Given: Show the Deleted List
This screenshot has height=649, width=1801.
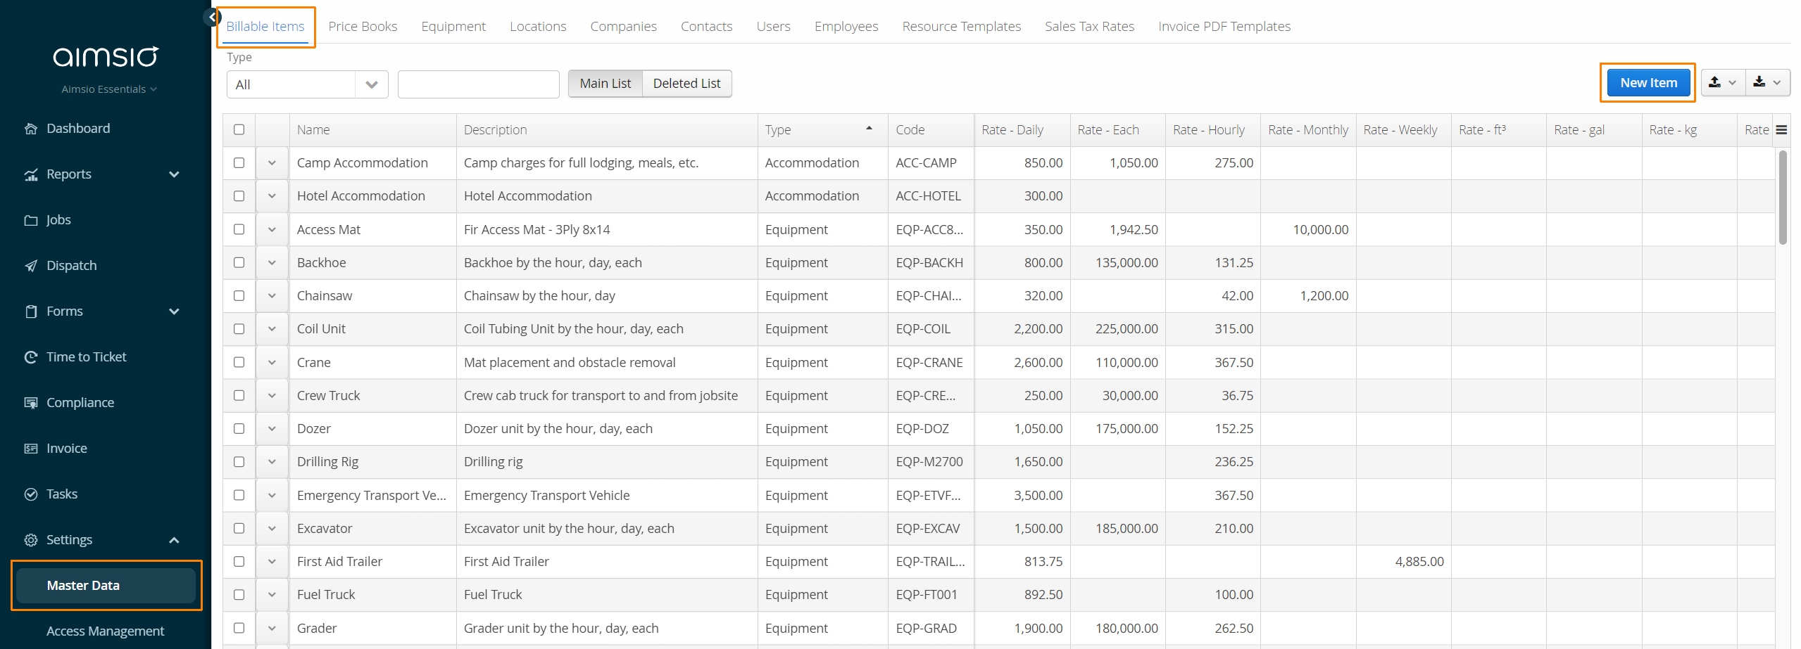Looking at the screenshot, I should pos(686,84).
